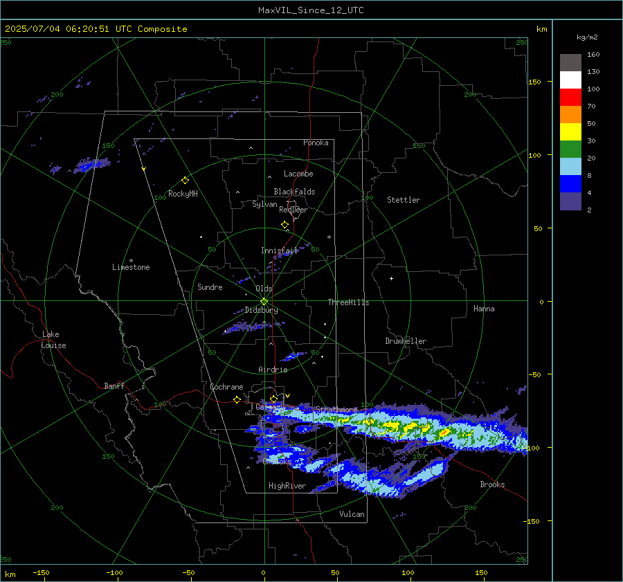Viewport: 623px width, 582px height.
Task: Click the Cochrane map label
Action: (226, 387)
